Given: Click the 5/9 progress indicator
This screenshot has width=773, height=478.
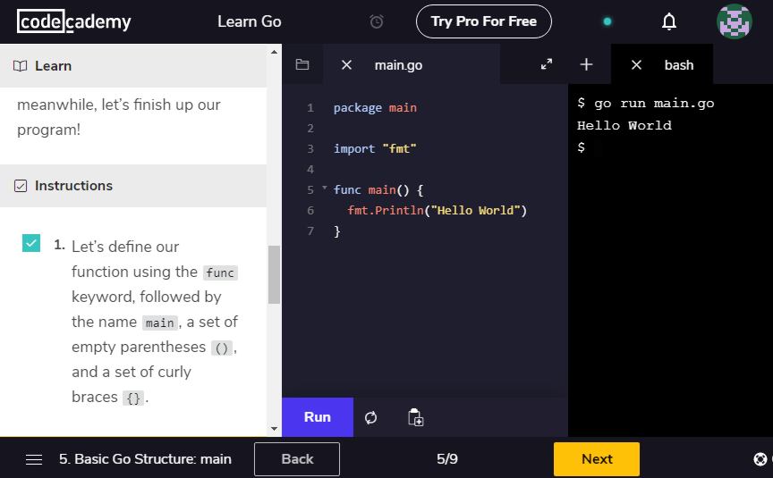Looking at the screenshot, I should [447, 459].
